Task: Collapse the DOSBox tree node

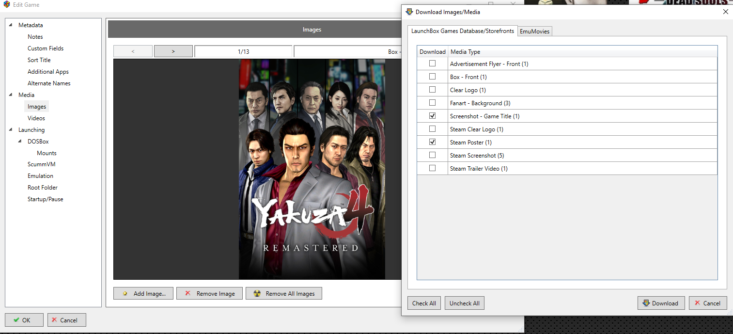Action: click(x=20, y=142)
